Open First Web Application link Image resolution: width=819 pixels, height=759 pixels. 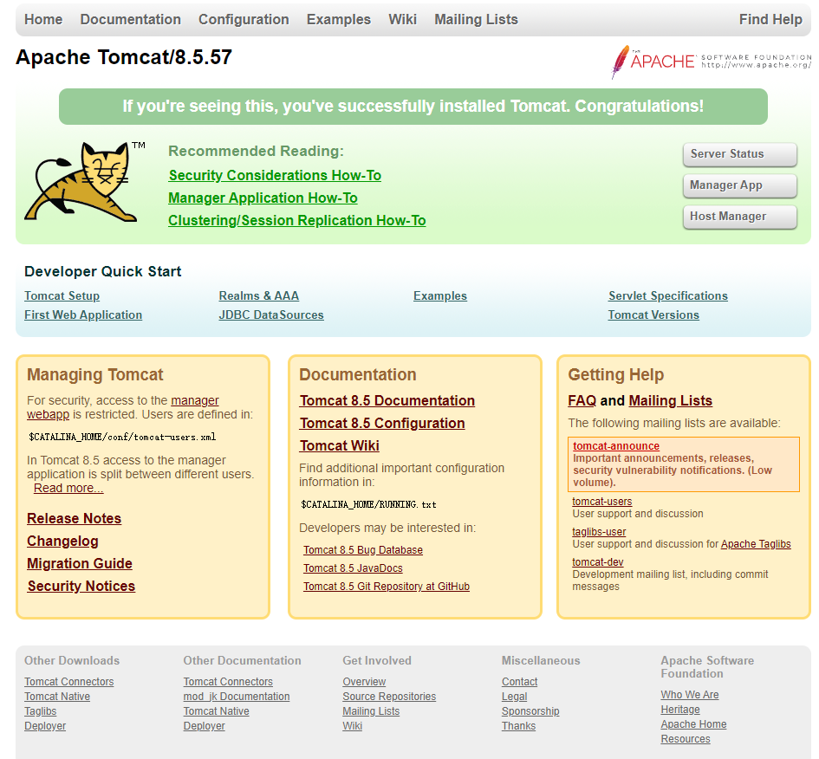83,315
